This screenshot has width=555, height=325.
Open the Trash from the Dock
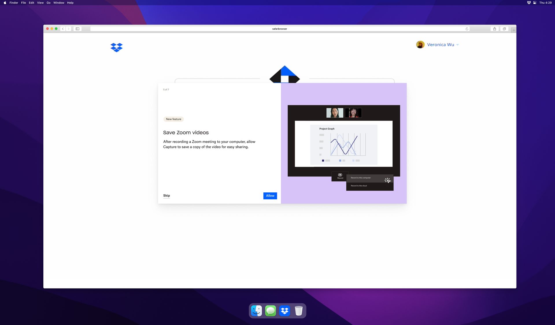click(x=298, y=311)
